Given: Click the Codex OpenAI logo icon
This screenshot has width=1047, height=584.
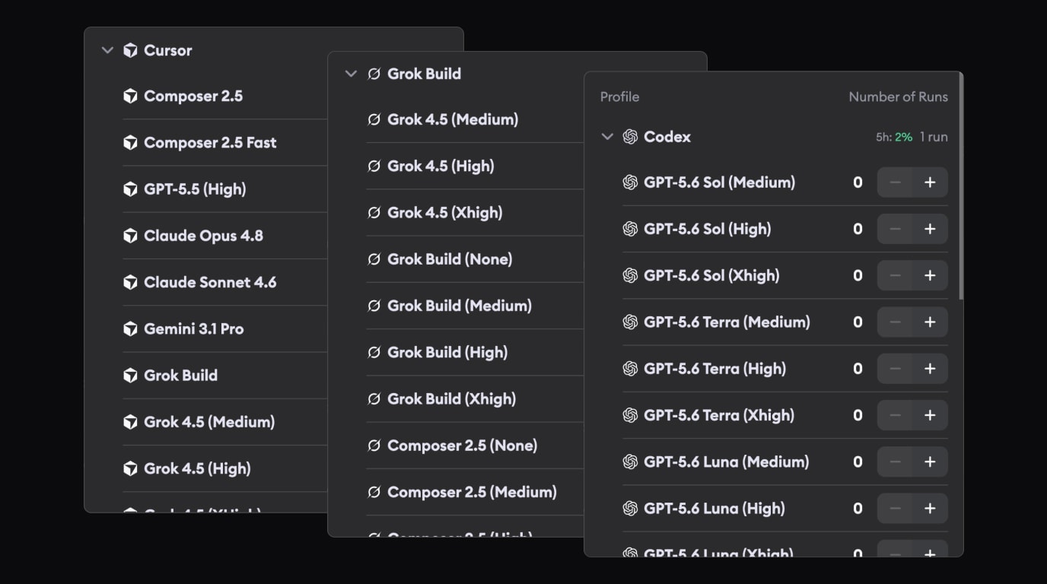Looking at the screenshot, I should [630, 137].
